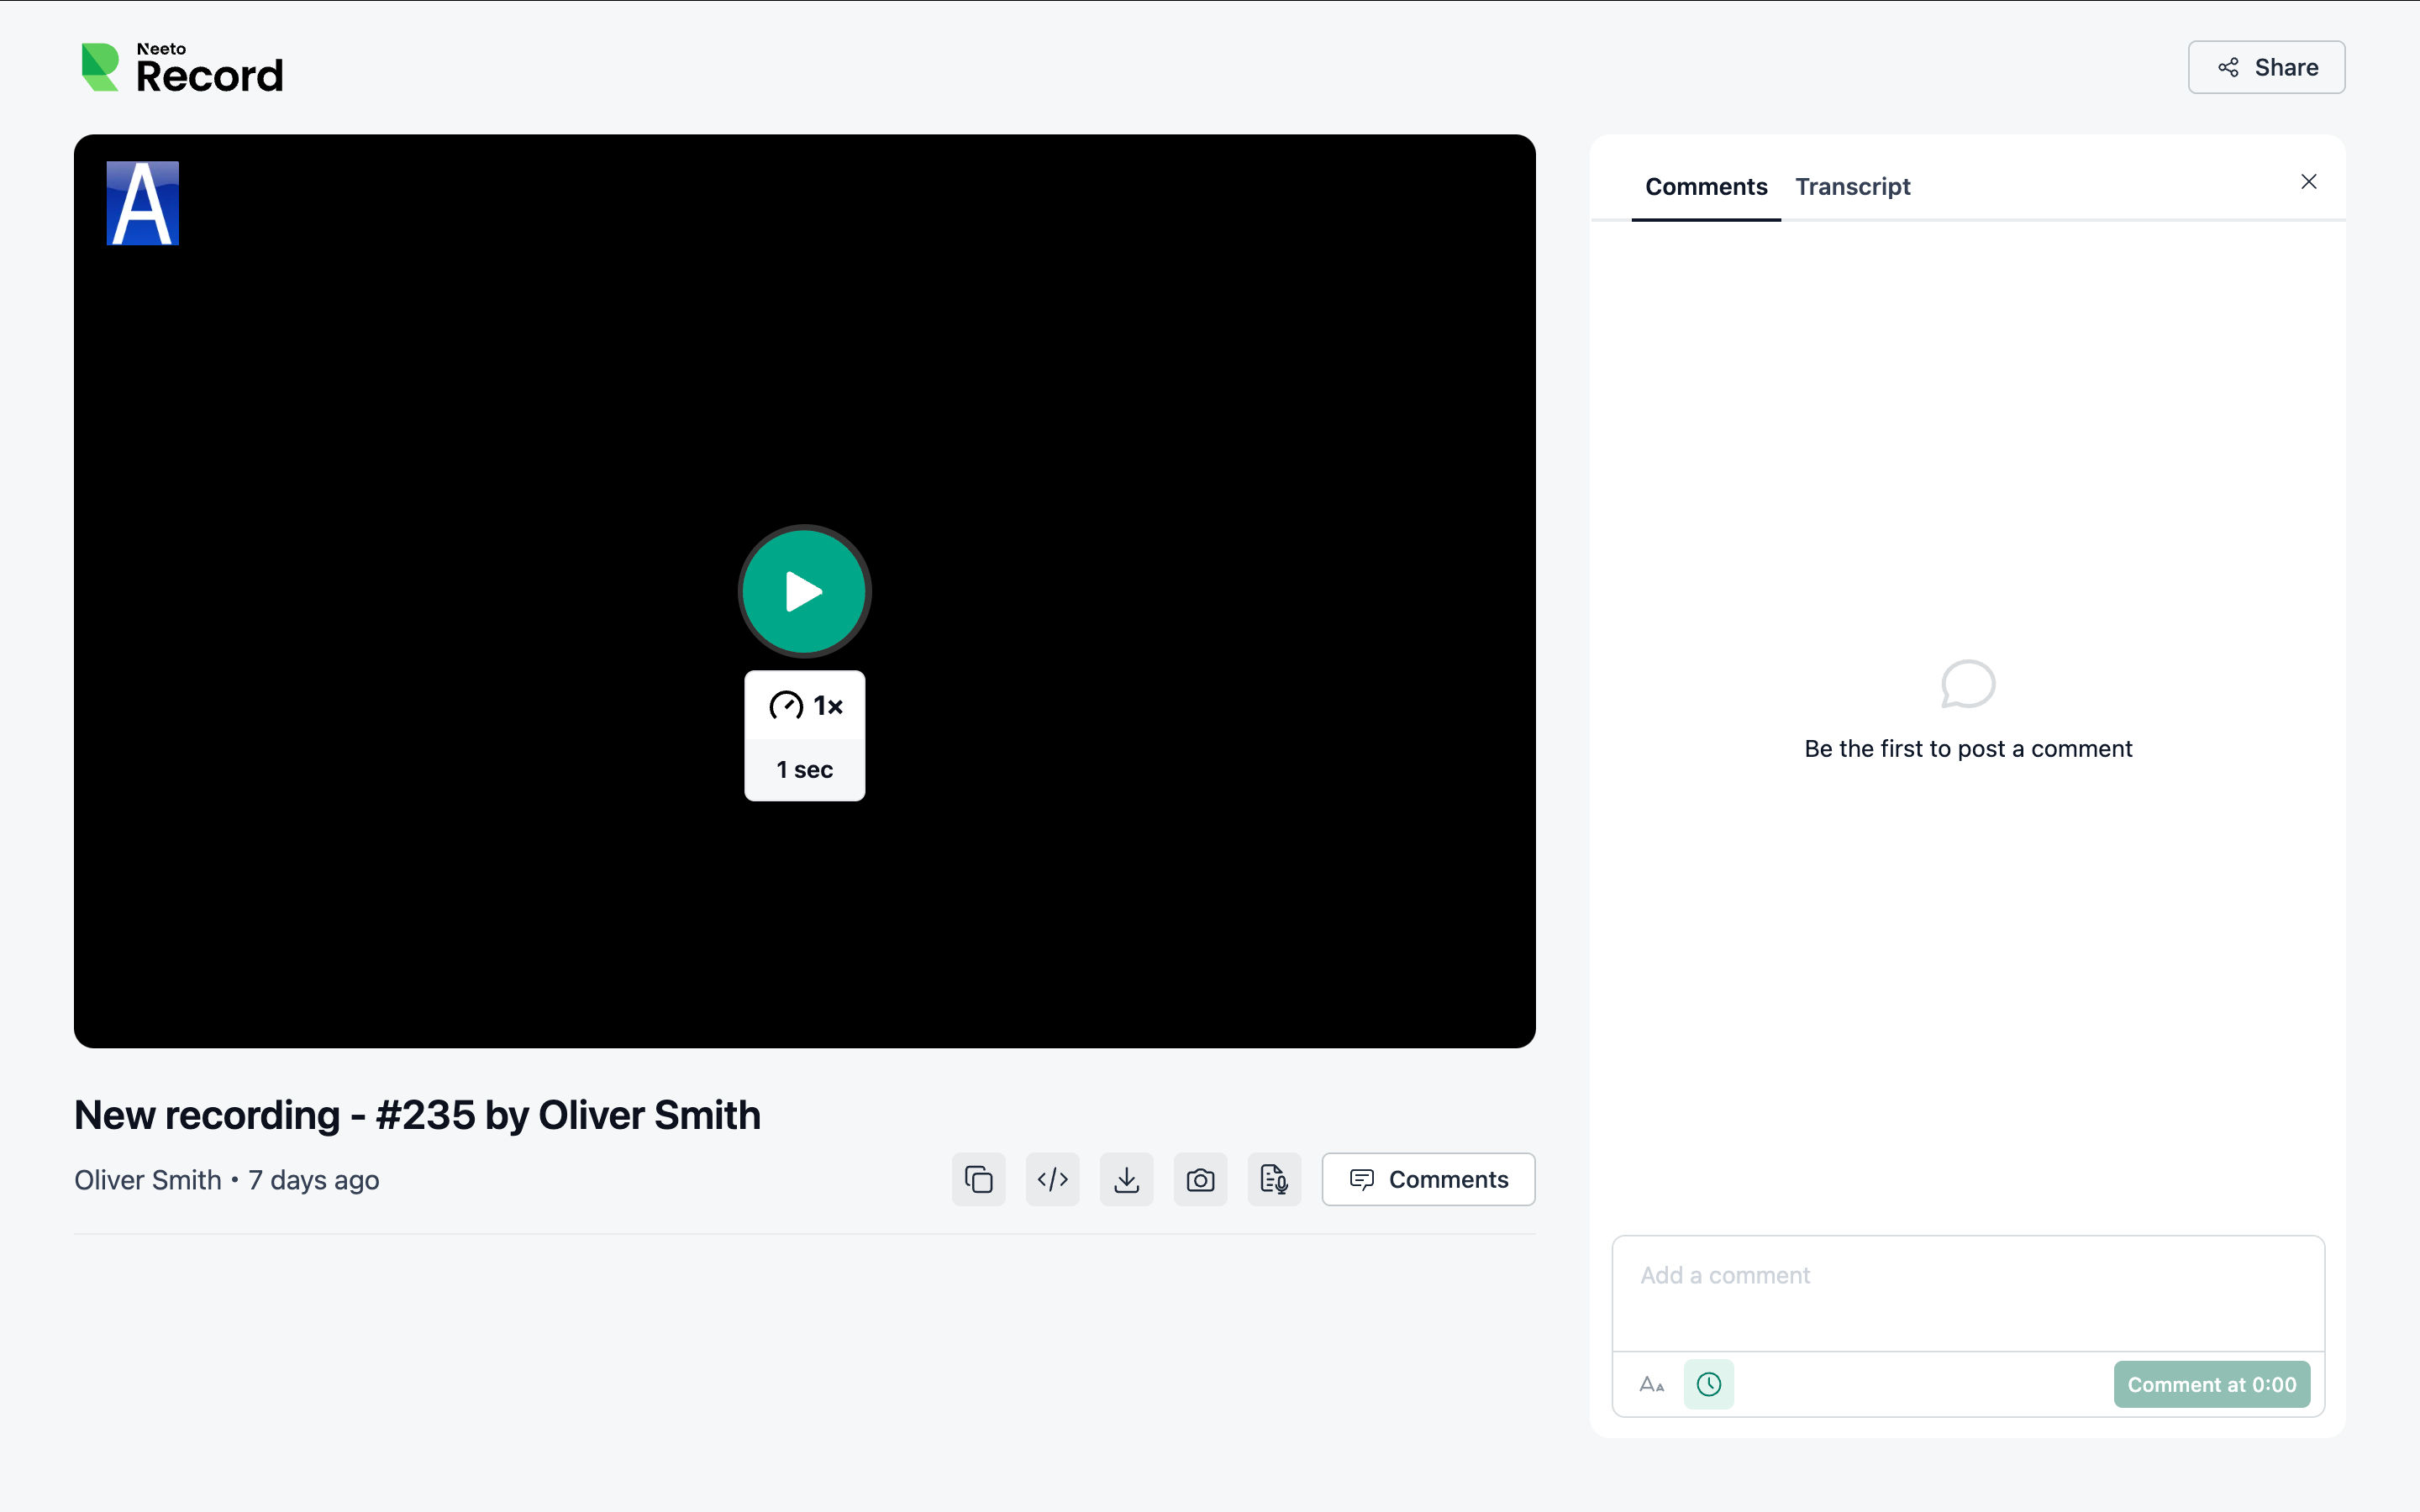
Task: Switch to the Transcript tab
Action: tap(1852, 187)
